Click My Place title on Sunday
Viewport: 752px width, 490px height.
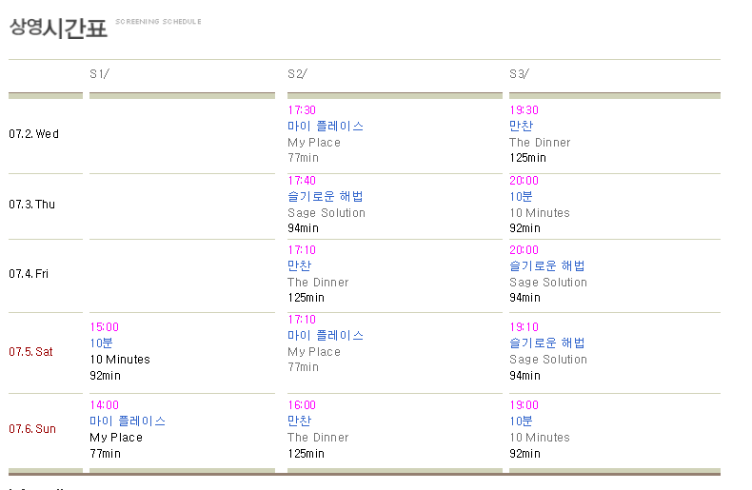[116, 438]
